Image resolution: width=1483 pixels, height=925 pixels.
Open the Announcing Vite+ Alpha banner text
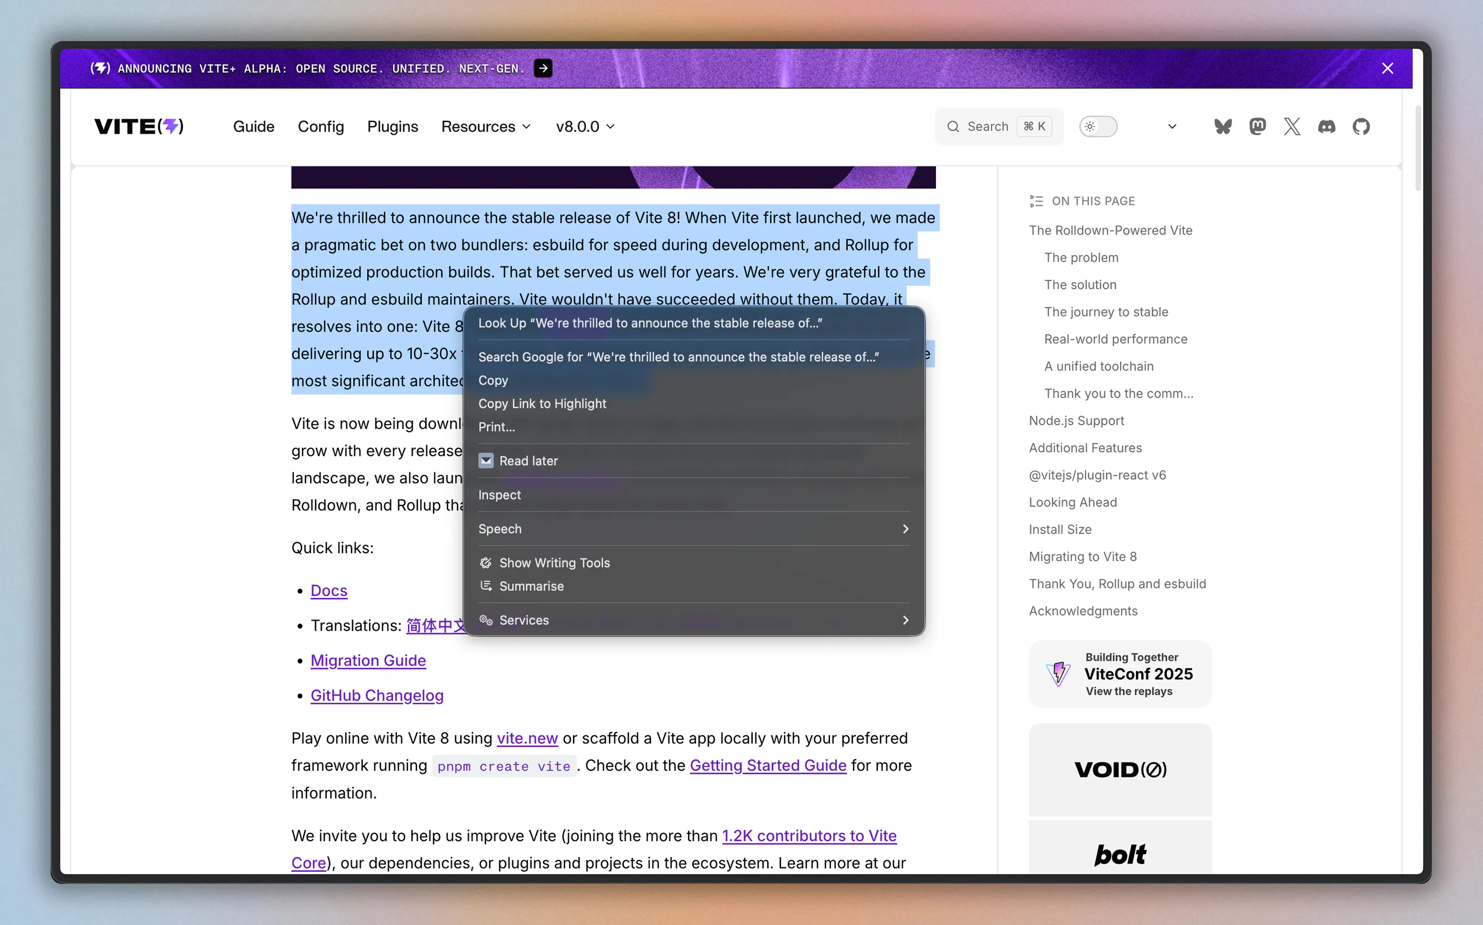click(321, 68)
